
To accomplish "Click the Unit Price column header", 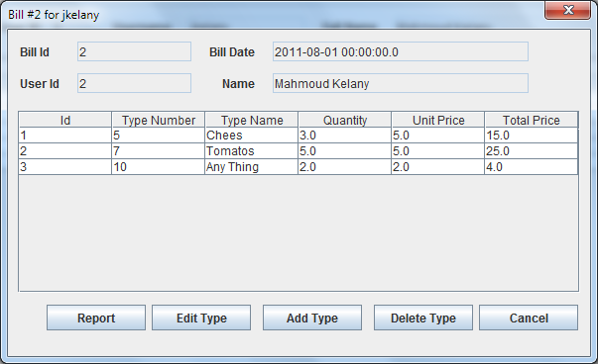I will [438, 120].
